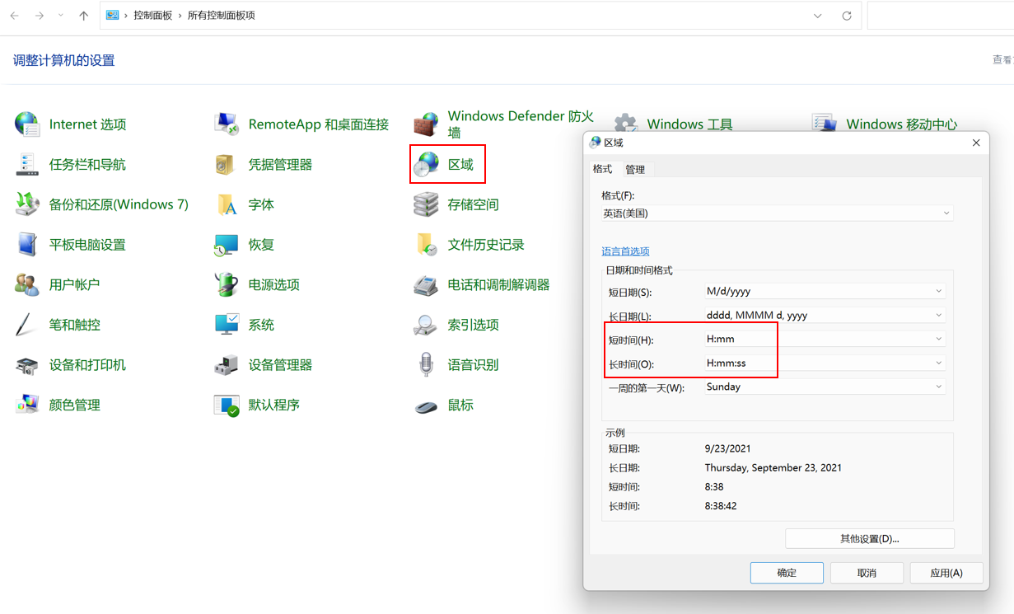Click the 确定 button
The image size is (1014, 614).
coord(786,573)
